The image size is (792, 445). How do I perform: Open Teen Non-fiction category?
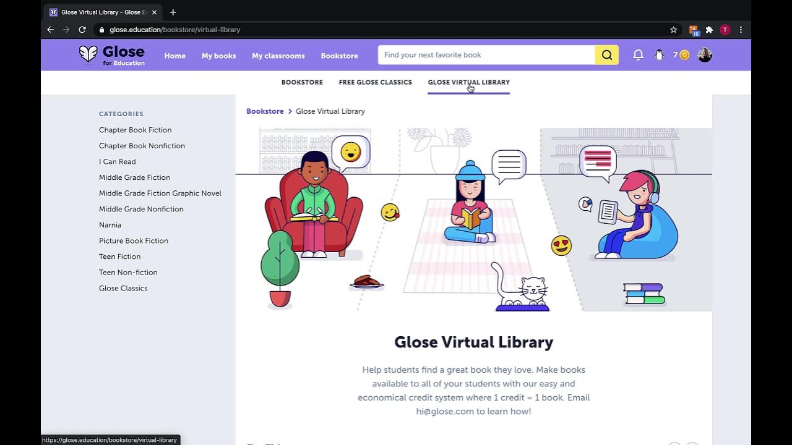128,272
